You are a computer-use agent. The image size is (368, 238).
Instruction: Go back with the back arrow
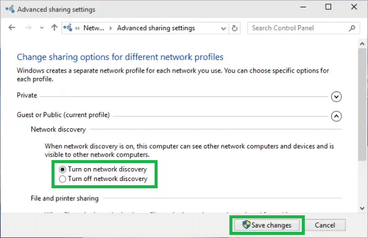[12, 28]
